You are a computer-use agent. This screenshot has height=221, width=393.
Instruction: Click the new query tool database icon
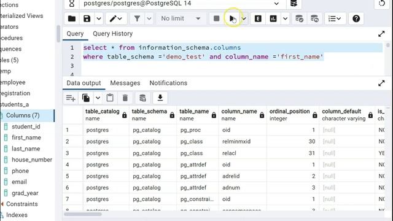[294, 4]
